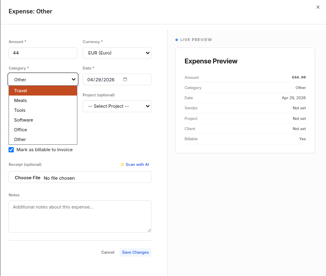Viewport: 326px width, 276px height.
Task: Open the Currency dropdown showing EUR (Euro)
Action: pos(117,53)
